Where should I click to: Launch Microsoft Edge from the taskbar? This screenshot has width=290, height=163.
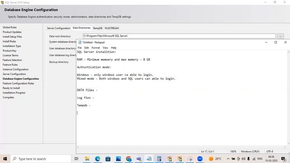[x=97, y=159]
